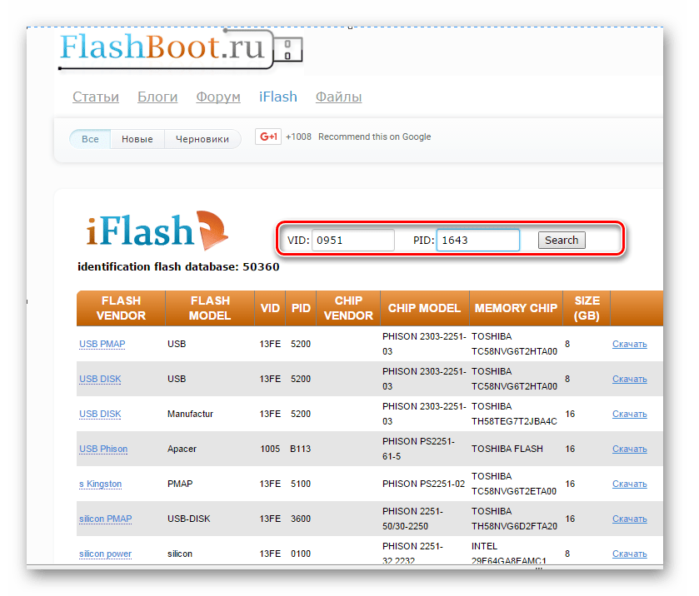
Task: Click the FlashBoot.ru logo
Action: point(181,48)
